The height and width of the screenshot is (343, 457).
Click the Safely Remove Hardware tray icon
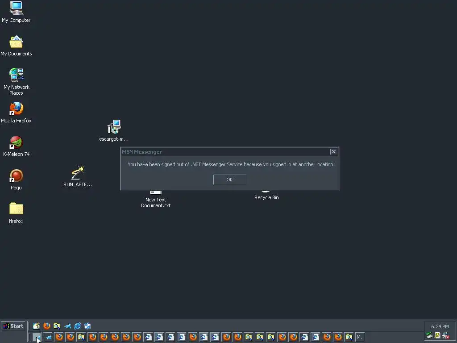(x=429, y=335)
